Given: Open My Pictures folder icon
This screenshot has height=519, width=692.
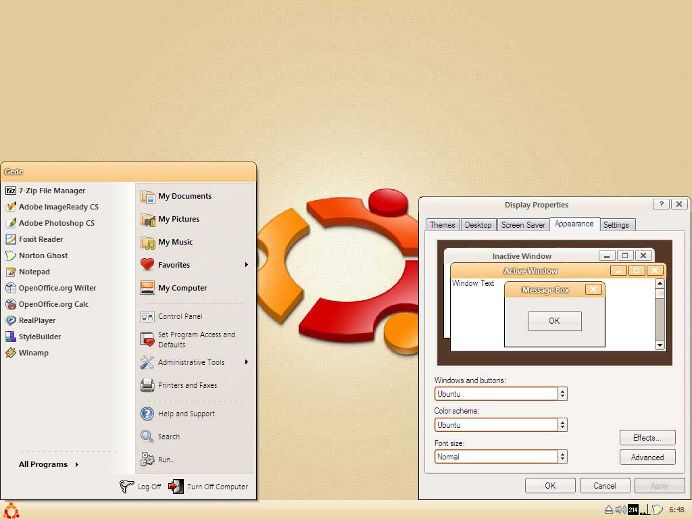Looking at the screenshot, I should click(x=147, y=220).
